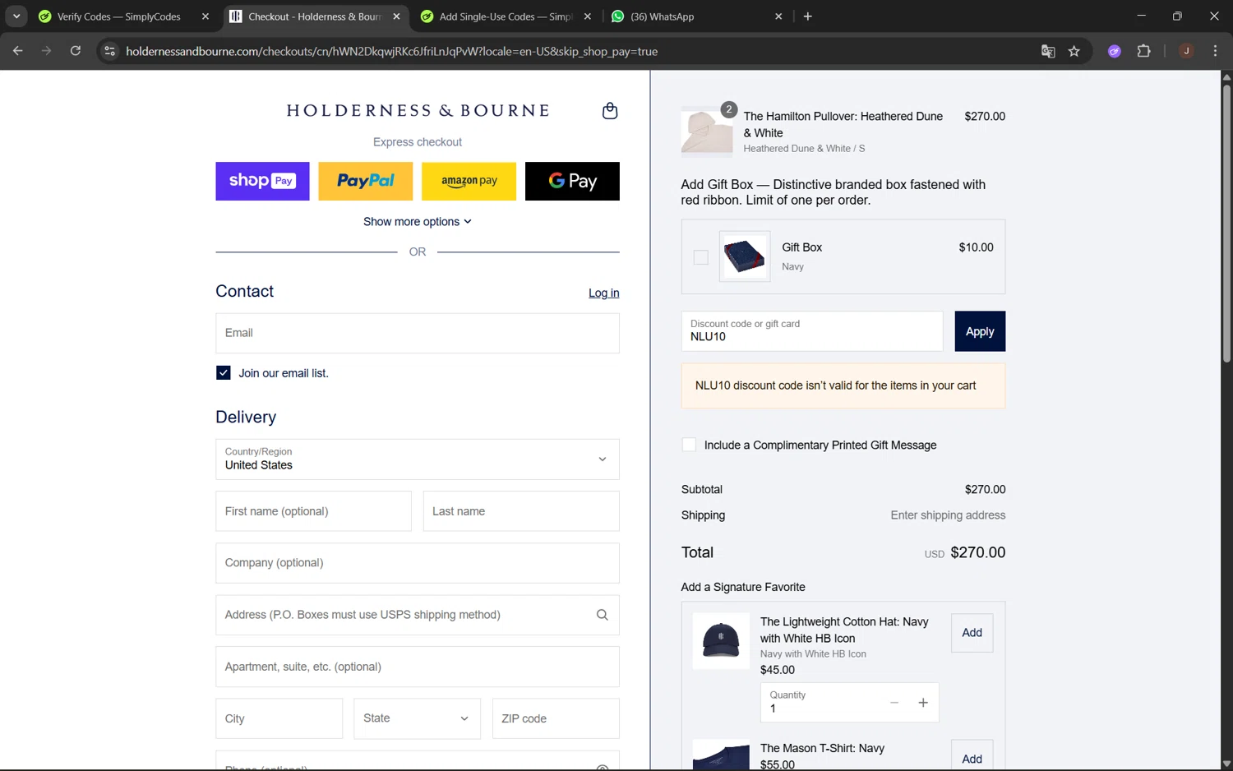Open Chrome three-dot menu
Screen dimensions: 1233x771
(1215, 51)
